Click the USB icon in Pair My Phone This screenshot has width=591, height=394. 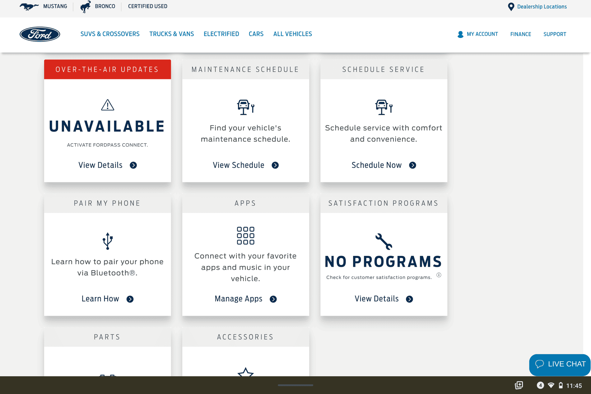tap(108, 241)
